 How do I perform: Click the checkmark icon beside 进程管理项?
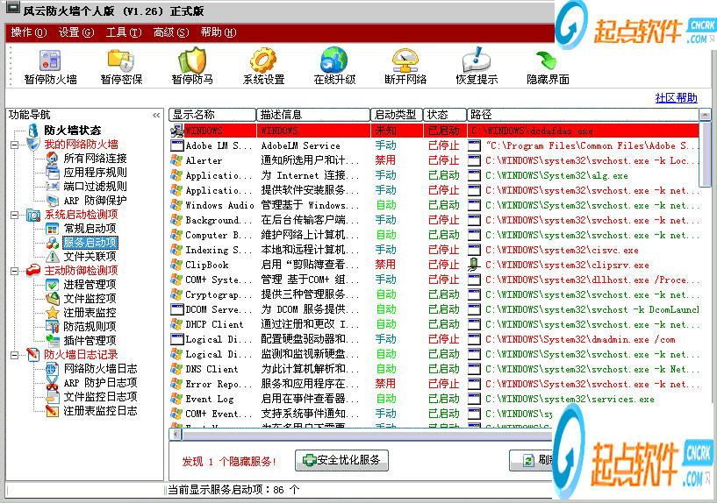click(52, 285)
